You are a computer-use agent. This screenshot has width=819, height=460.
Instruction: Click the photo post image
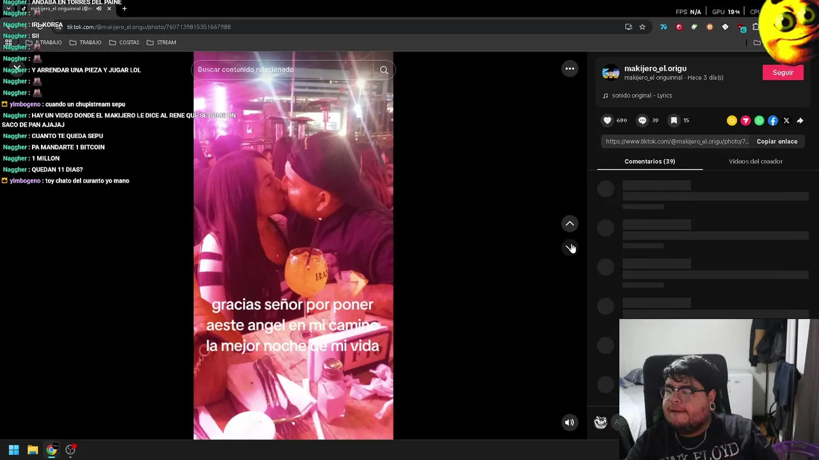tap(294, 246)
